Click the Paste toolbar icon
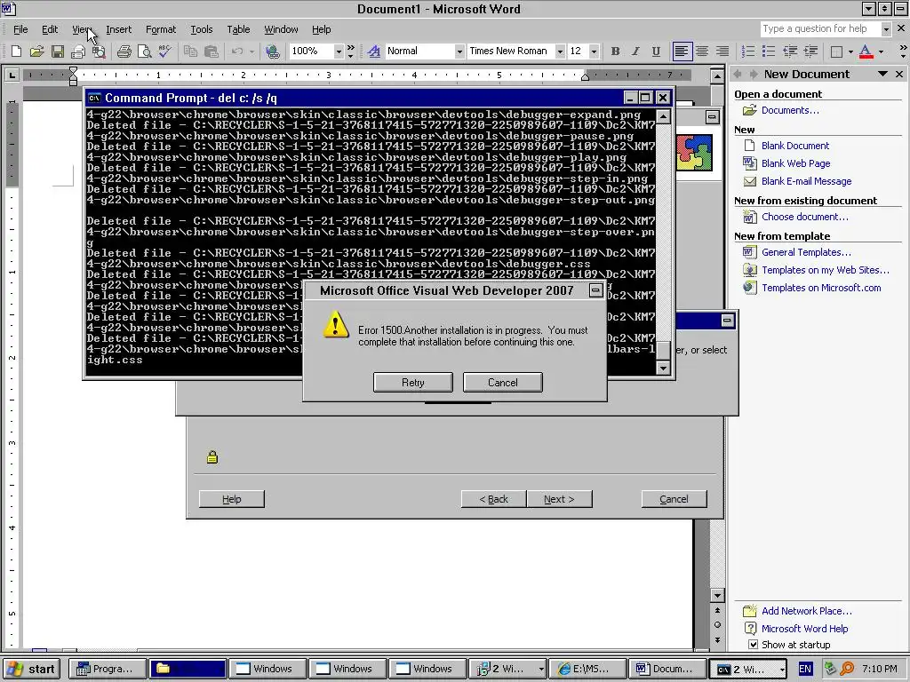This screenshot has width=910, height=682. coord(212,51)
